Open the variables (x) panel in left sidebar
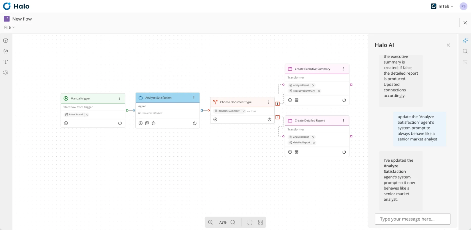 (6, 51)
